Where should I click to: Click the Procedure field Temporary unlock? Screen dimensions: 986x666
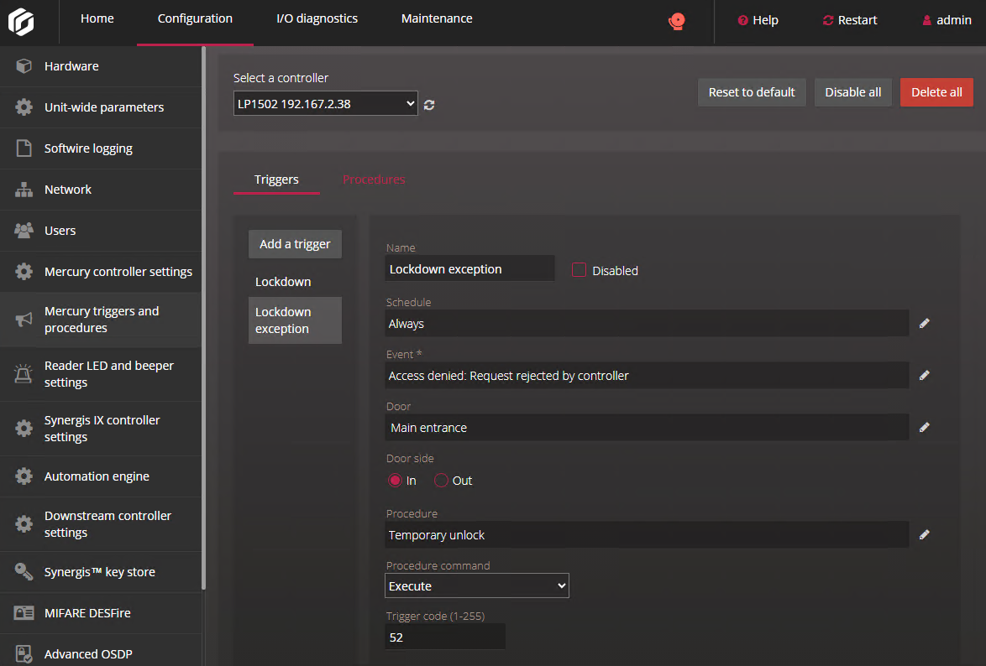(647, 535)
